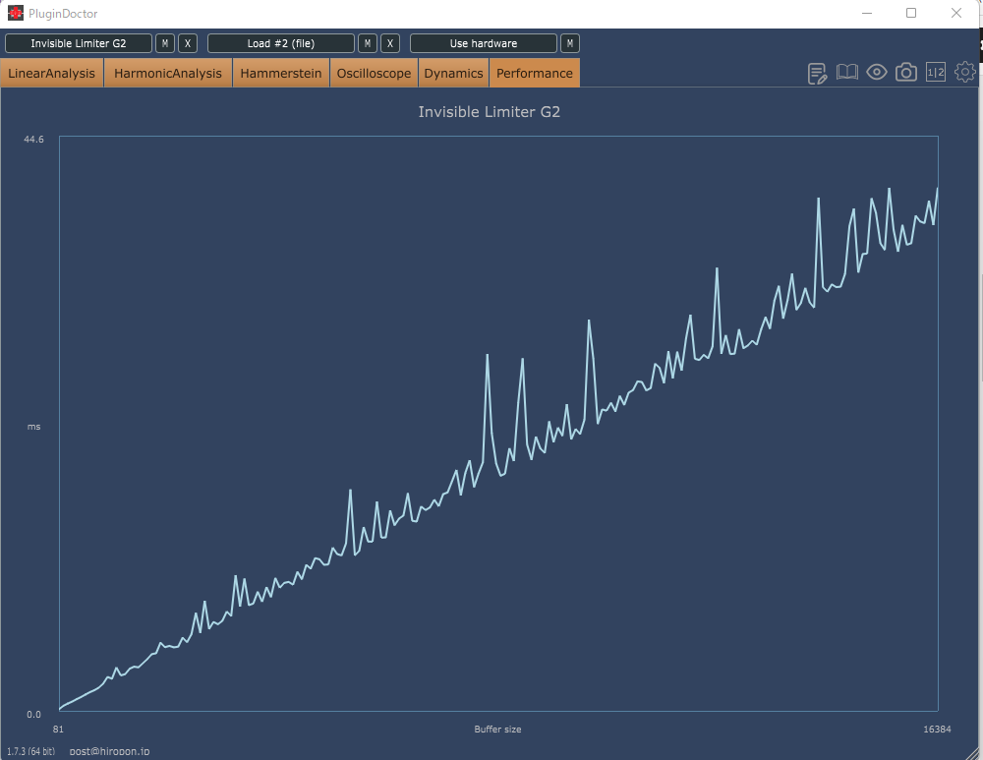Click the X button next to Load #2
The width and height of the screenshot is (983, 760).
[390, 43]
